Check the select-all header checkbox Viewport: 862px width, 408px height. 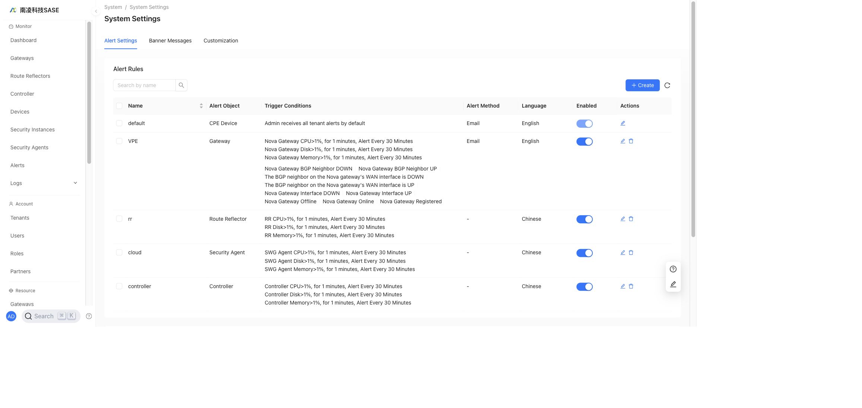click(119, 106)
